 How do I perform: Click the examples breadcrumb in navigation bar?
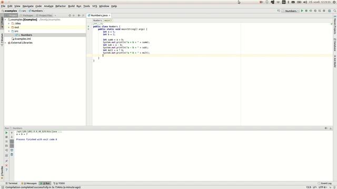pos(9,10)
